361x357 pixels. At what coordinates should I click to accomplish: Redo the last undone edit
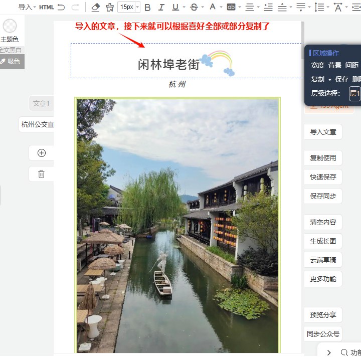76,8
